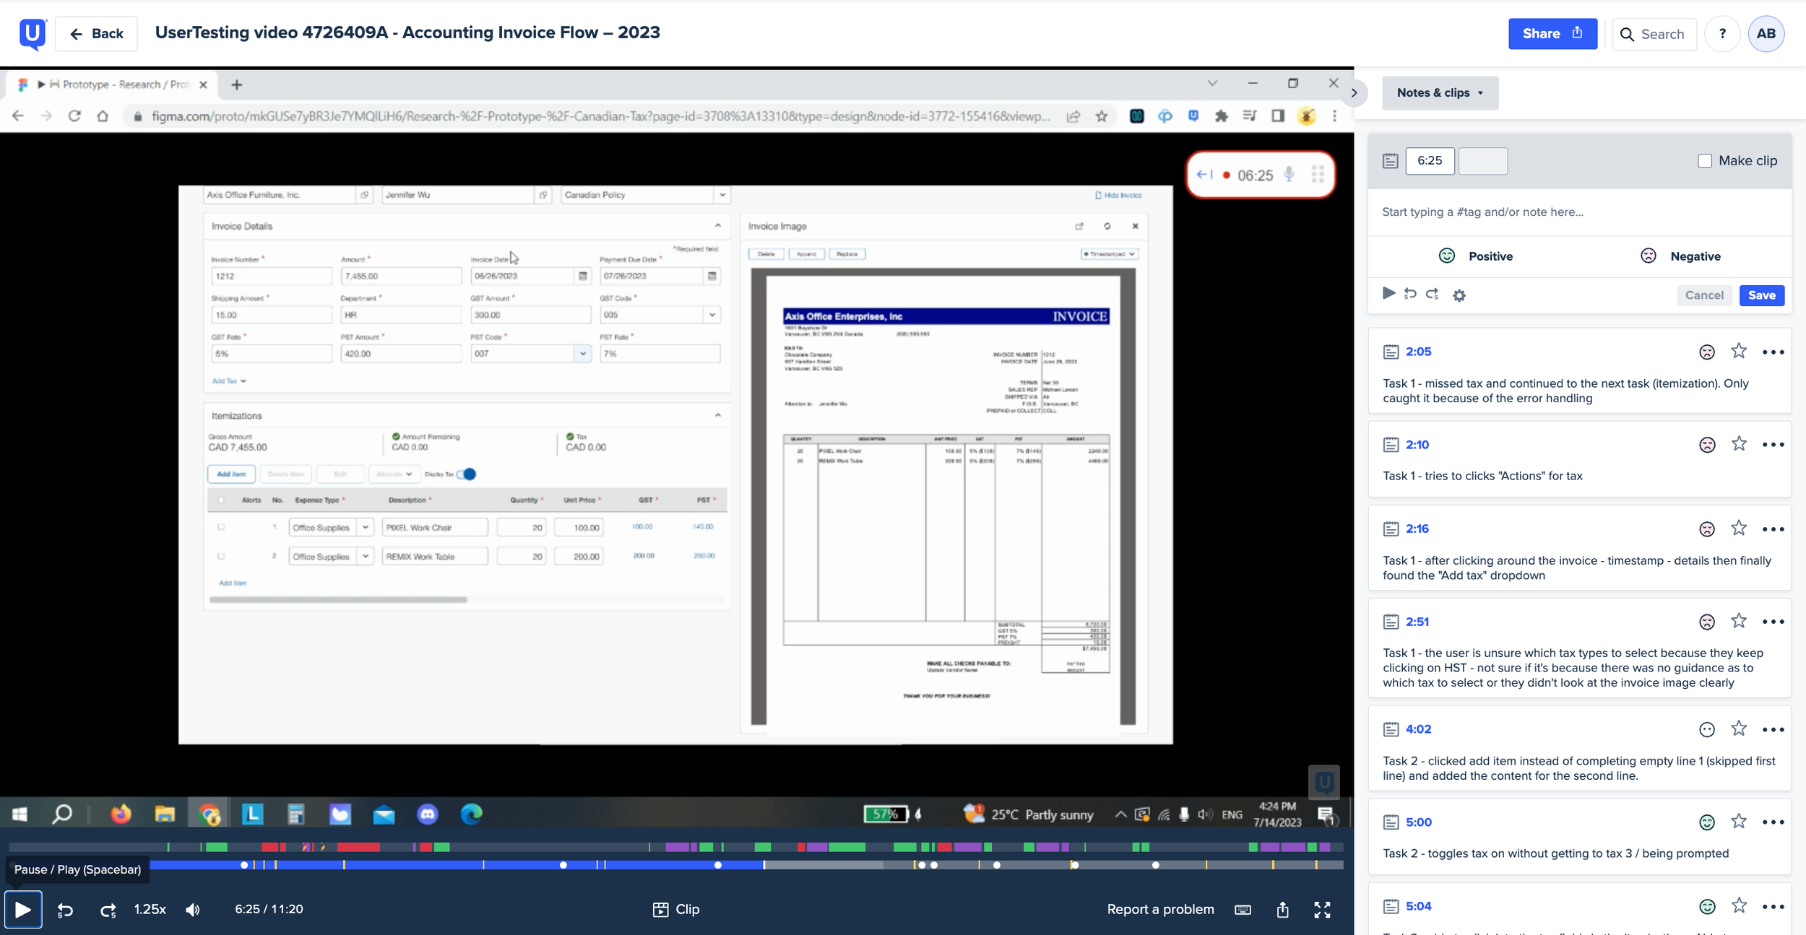Check the Make clip checkbox
This screenshot has height=935, width=1806.
click(x=1705, y=161)
